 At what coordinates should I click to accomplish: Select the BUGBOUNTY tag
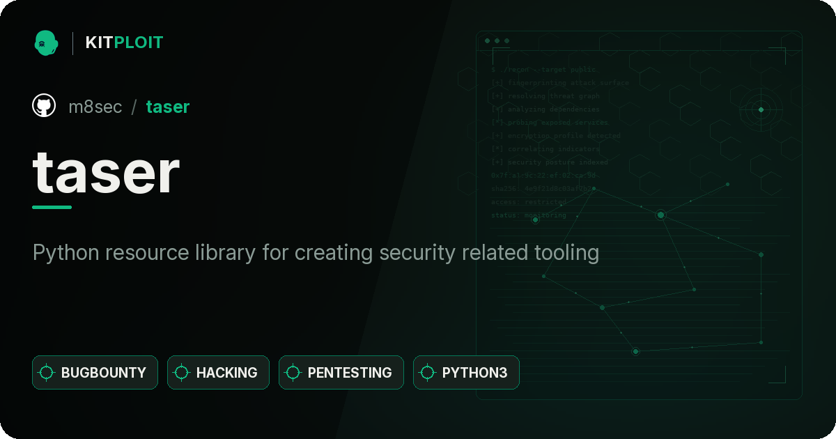click(95, 372)
